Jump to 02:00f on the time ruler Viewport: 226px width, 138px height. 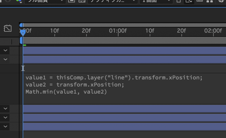[213, 31]
